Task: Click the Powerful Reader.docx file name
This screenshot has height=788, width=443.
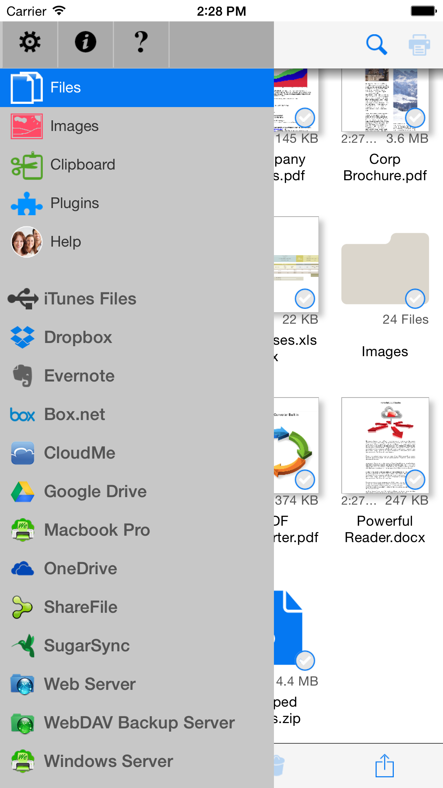Action: click(385, 529)
